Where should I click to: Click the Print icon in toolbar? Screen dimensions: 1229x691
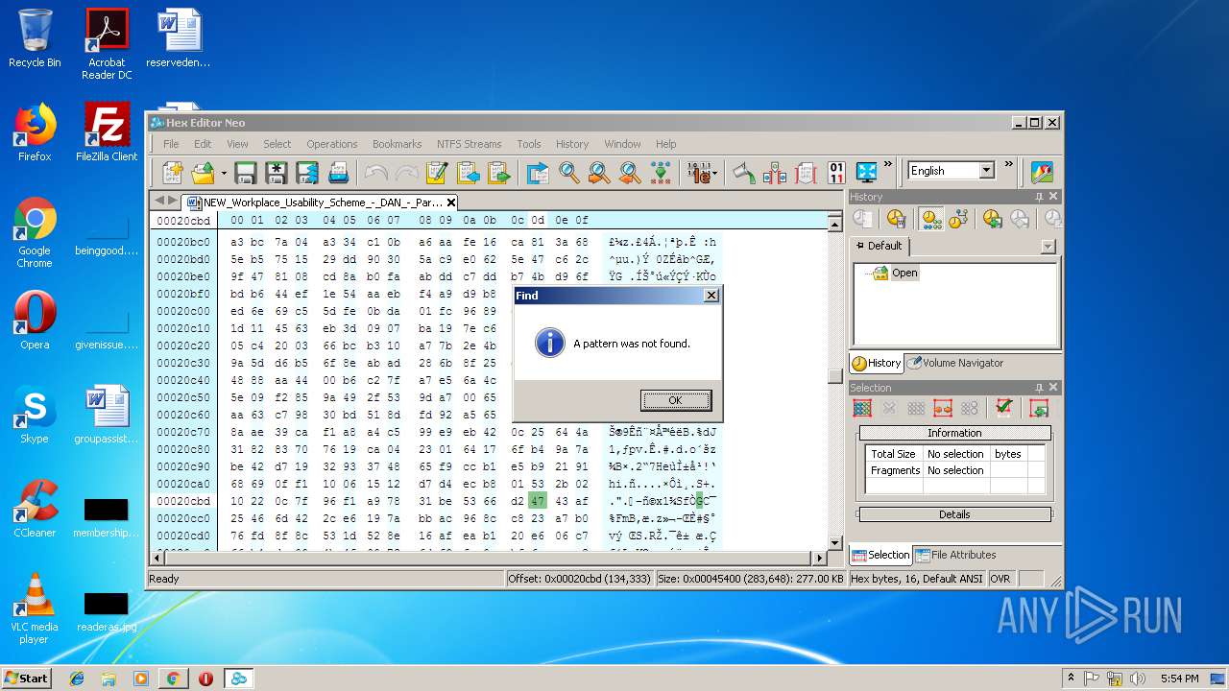pyautogui.click(x=338, y=173)
